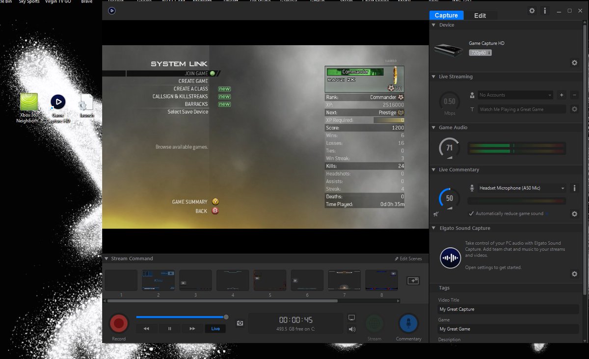
Task: Rewind the capture with the rewind button
Action: (146, 329)
